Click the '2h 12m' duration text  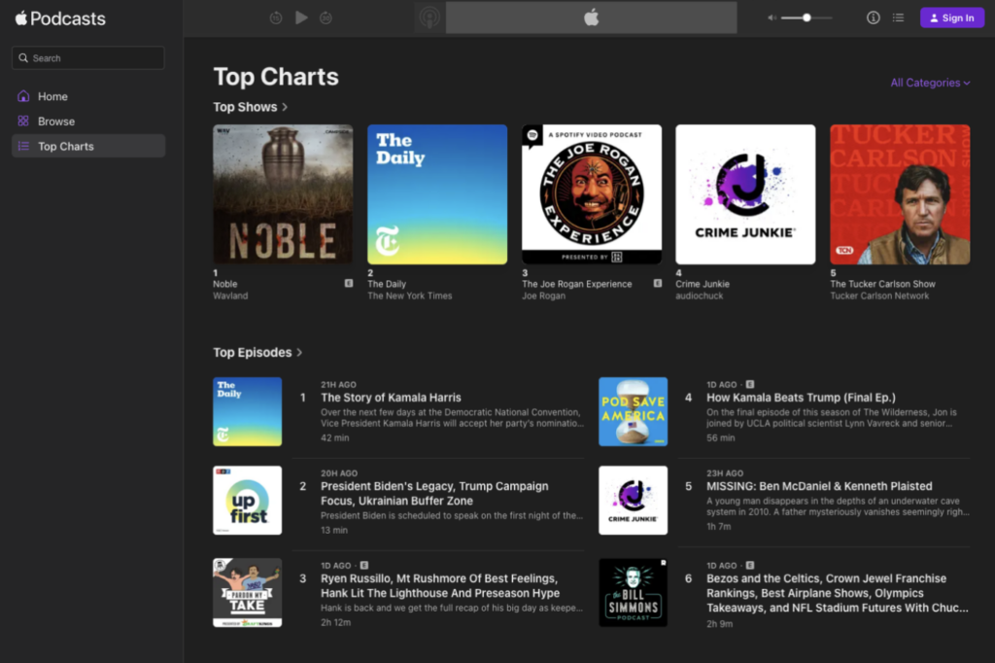pyautogui.click(x=335, y=622)
